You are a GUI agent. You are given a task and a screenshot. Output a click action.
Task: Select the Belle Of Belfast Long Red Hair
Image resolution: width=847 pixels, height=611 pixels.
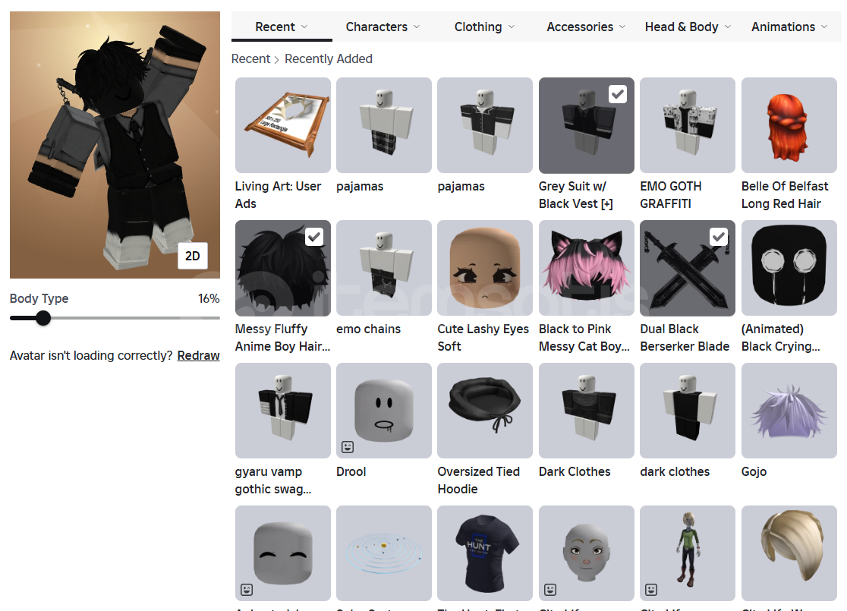tap(789, 125)
